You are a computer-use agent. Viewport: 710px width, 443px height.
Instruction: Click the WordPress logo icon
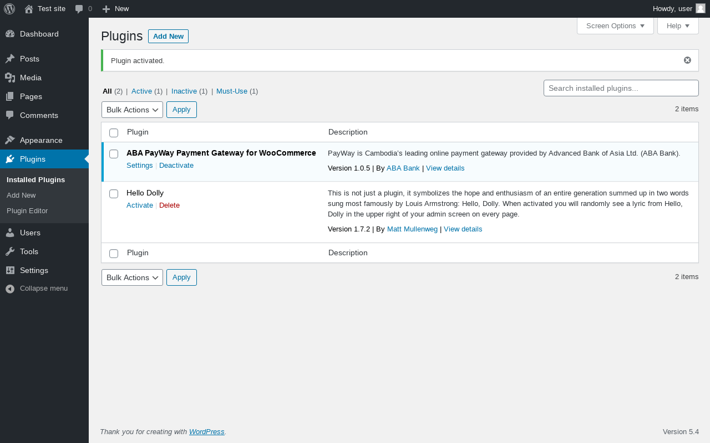9,9
